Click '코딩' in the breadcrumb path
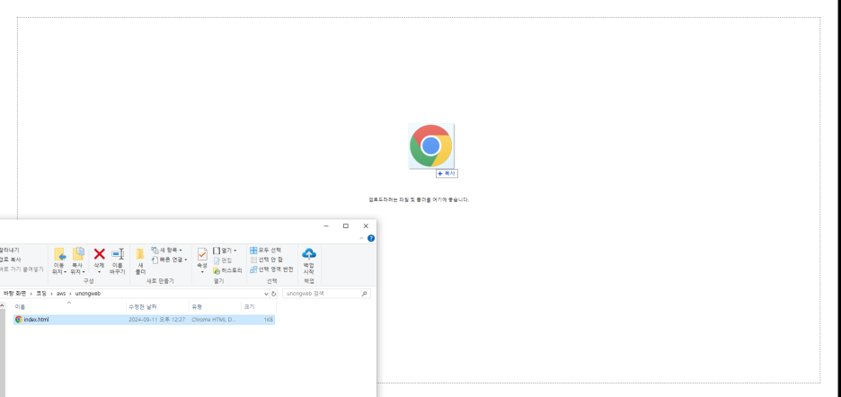 [x=41, y=294]
